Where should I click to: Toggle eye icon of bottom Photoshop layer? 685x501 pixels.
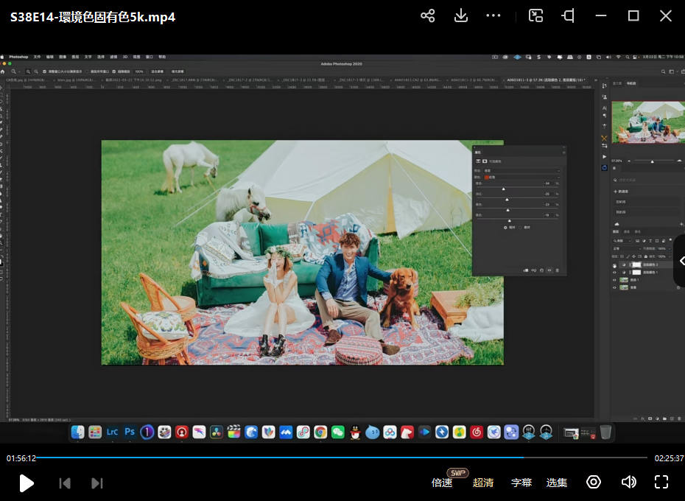pos(614,288)
